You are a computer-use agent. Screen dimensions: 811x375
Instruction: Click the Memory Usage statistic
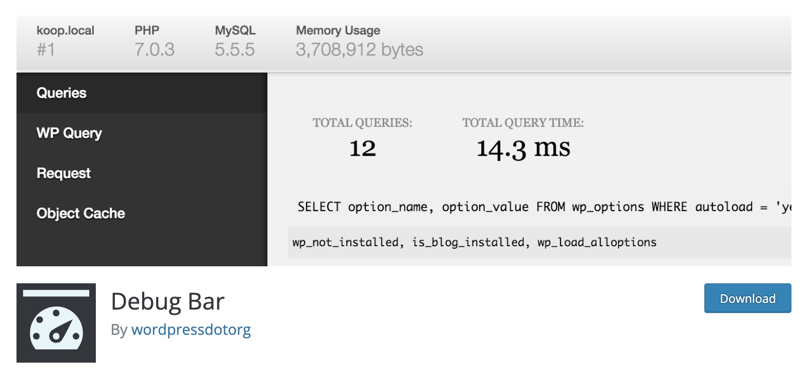pyautogui.click(x=359, y=40)
